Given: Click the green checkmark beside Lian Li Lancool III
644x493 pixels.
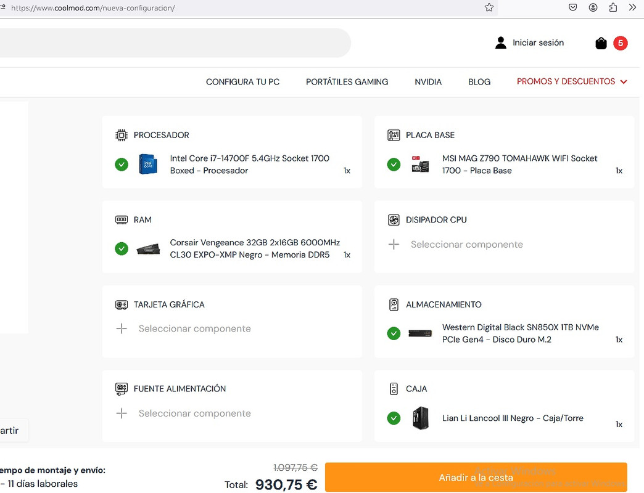Looking at the screenshot, I should pyautogui.click(x=394, y=418).
